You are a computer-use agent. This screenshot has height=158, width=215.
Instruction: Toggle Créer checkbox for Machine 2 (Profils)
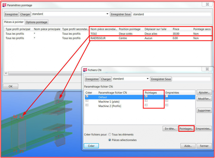[x=87, y=105]
